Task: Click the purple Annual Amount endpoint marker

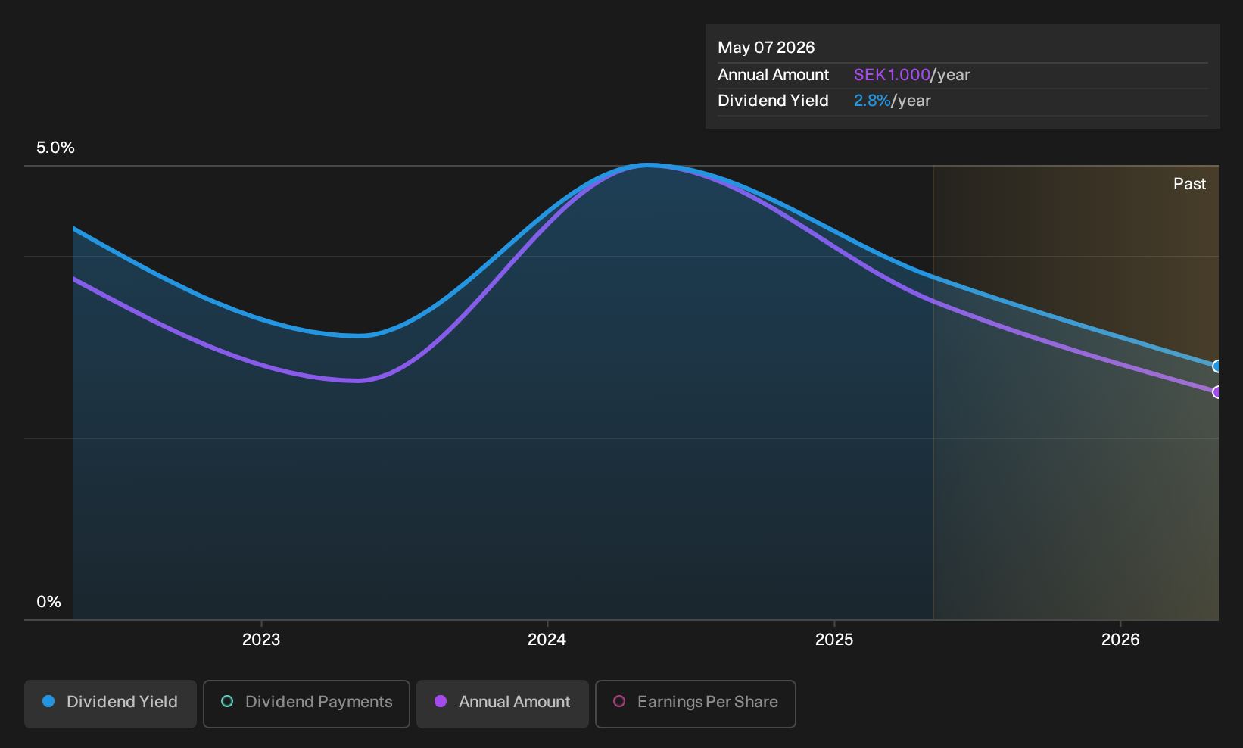Action: pyautogui.click(x=1217, y=392)
